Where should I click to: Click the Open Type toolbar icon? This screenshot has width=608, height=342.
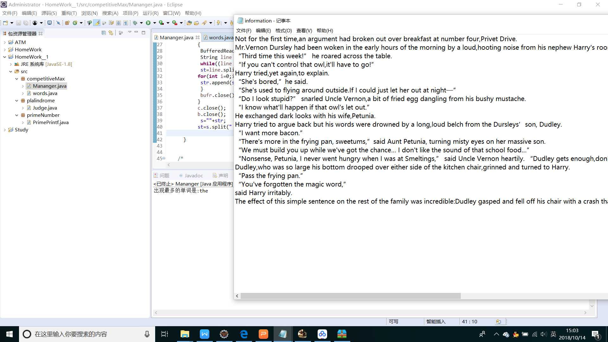pos(189,23)
